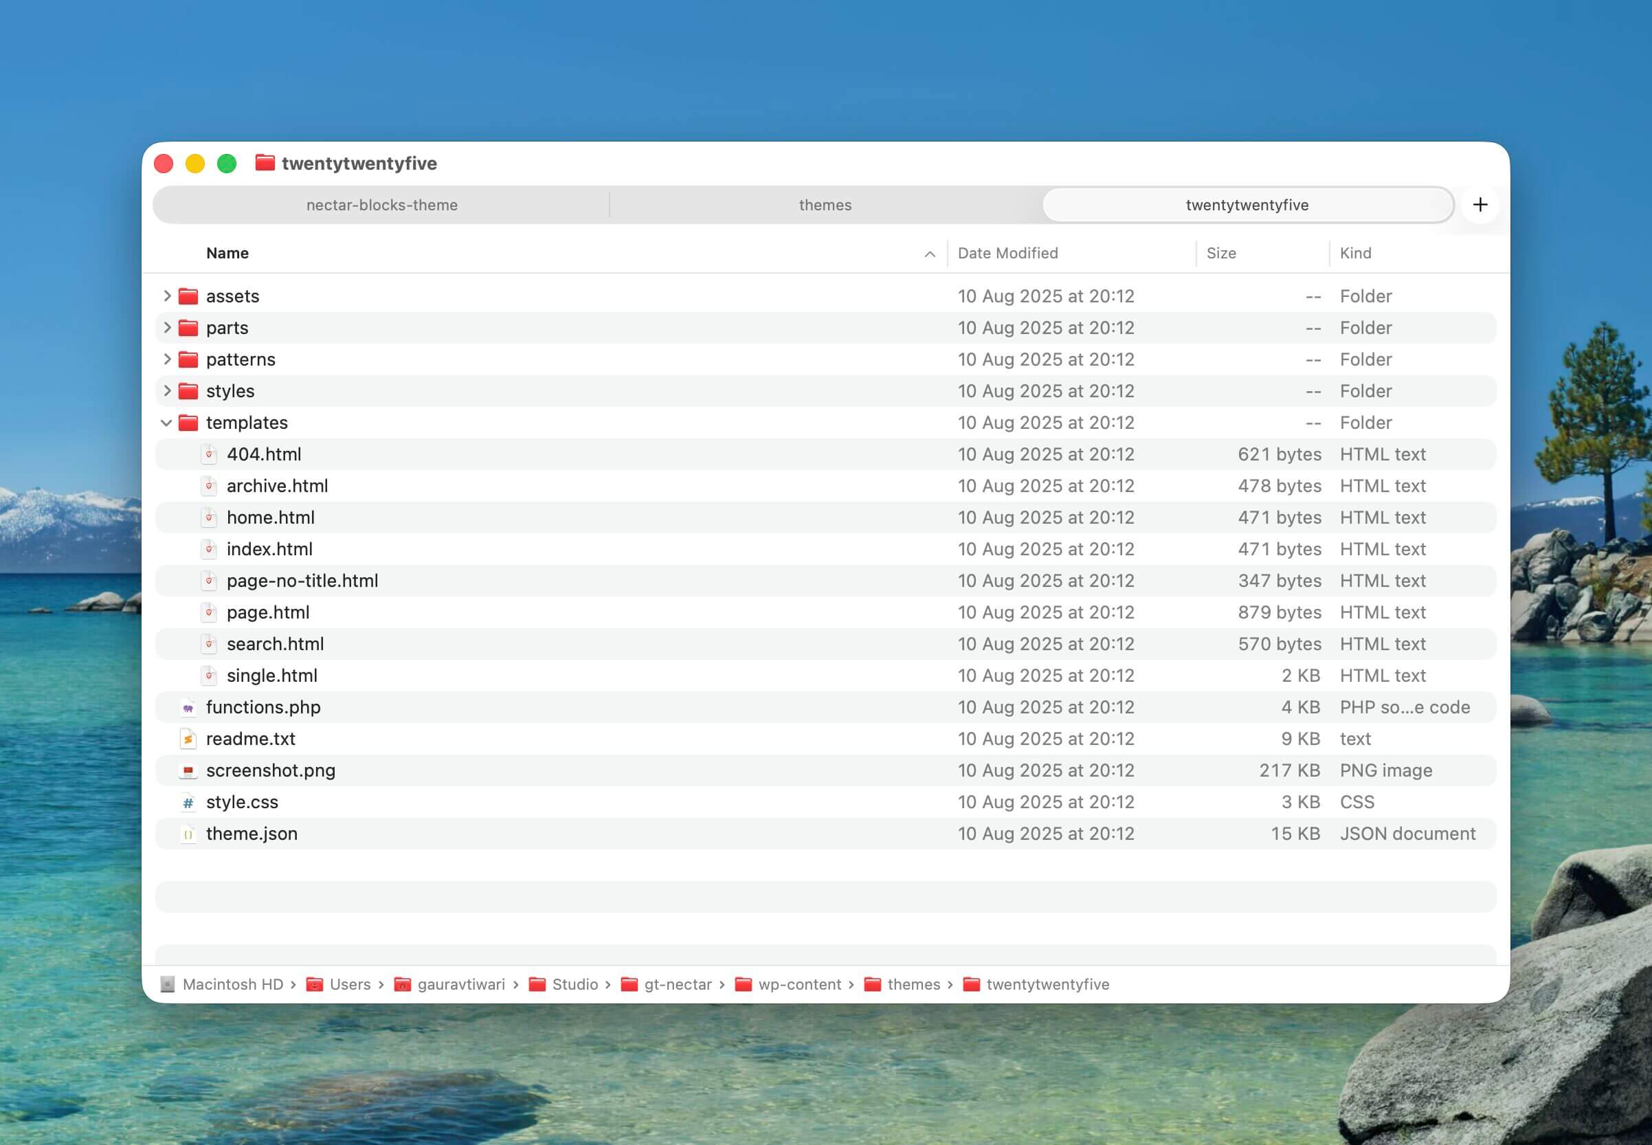Viewport: 1652px width, 1145px height.
Task: Go to wp-content in the path bar
Action: (799, 984)
